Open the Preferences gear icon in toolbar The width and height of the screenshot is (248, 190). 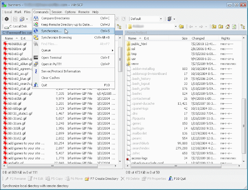[x=7, y=19]
